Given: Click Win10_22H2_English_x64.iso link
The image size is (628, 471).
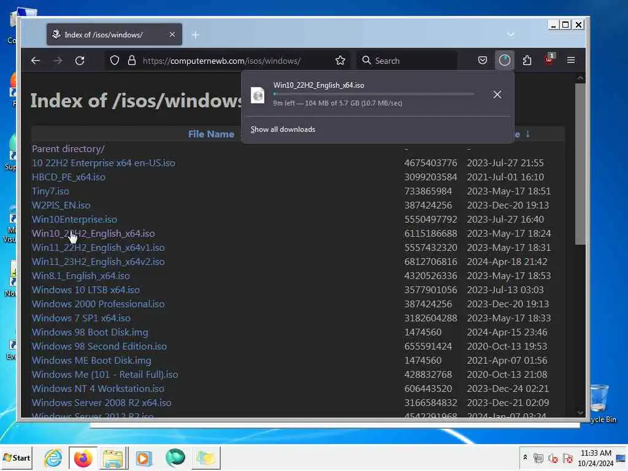Looking at the screenshot, I should tap(93, 234).
